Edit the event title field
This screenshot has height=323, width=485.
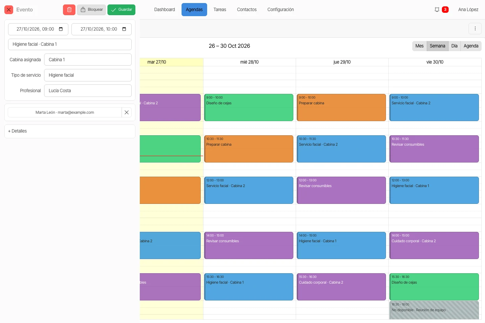click(70, 44)
